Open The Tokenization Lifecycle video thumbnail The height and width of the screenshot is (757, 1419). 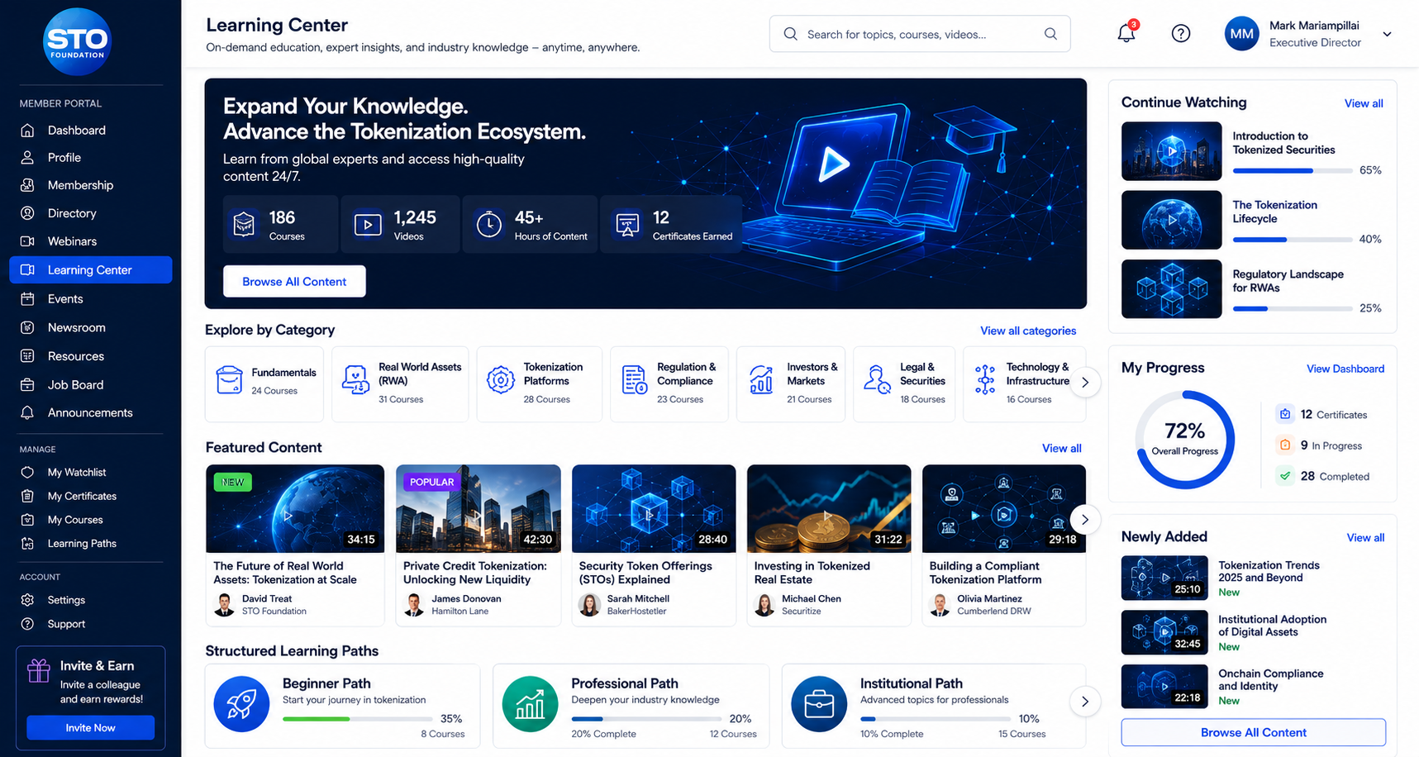(1171, 220)
